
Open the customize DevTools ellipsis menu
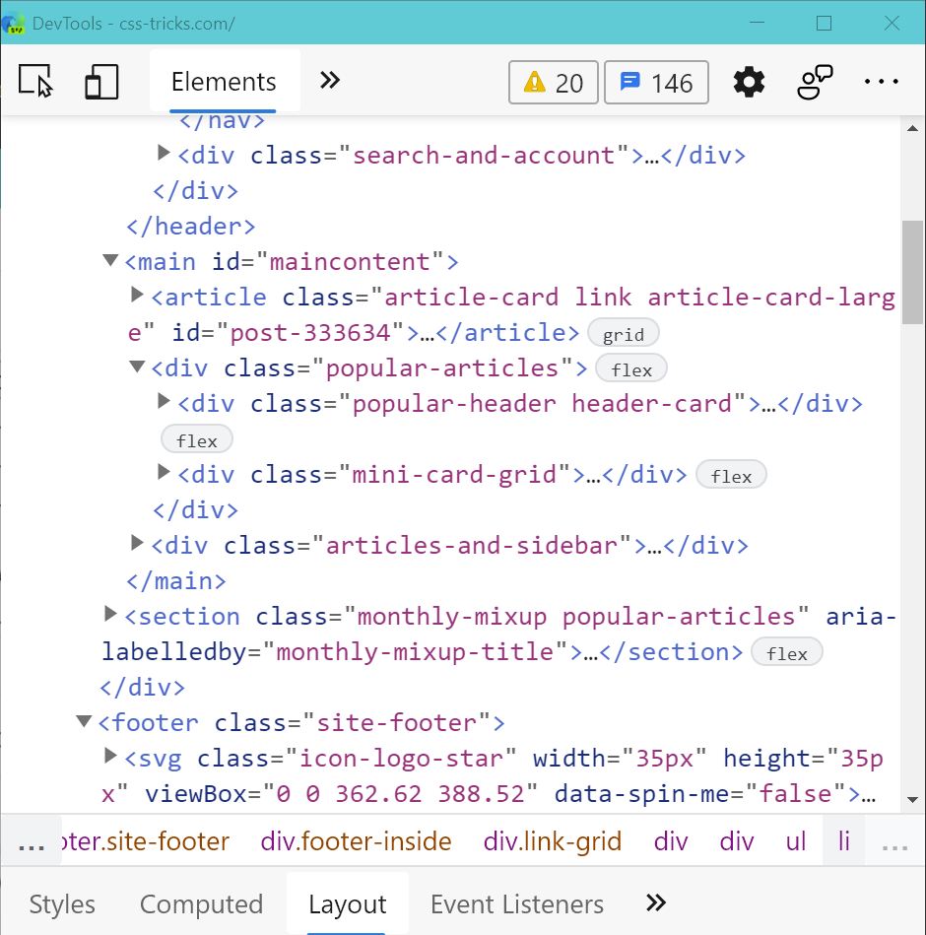click(x=881, y=82)
